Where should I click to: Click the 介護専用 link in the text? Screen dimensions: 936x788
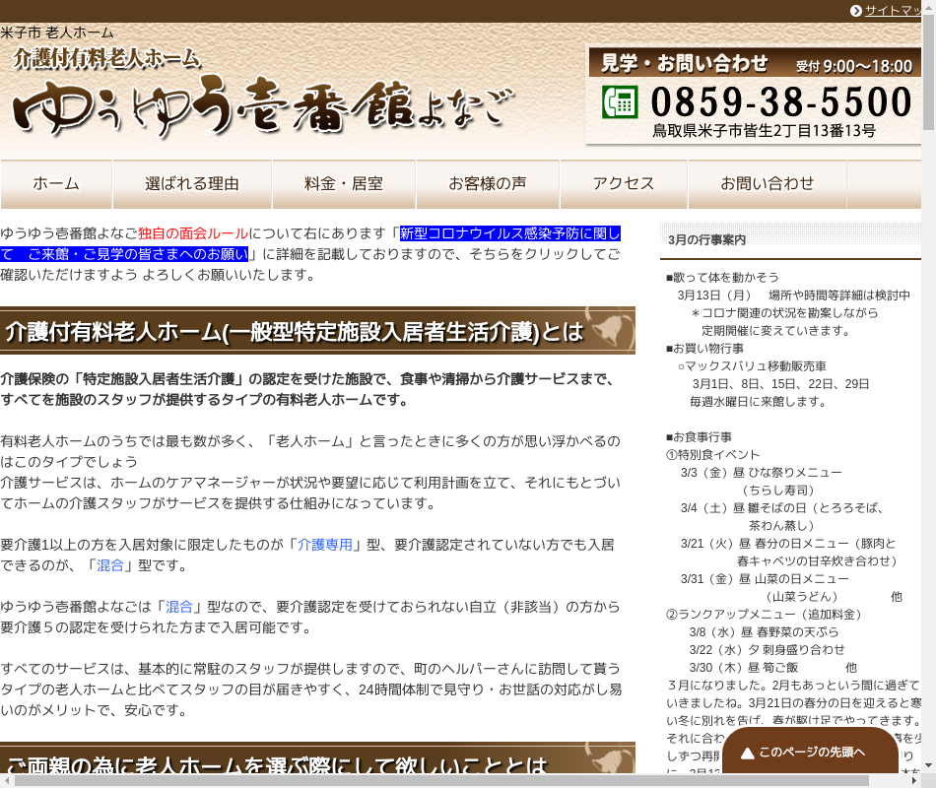tap(325, 544)
